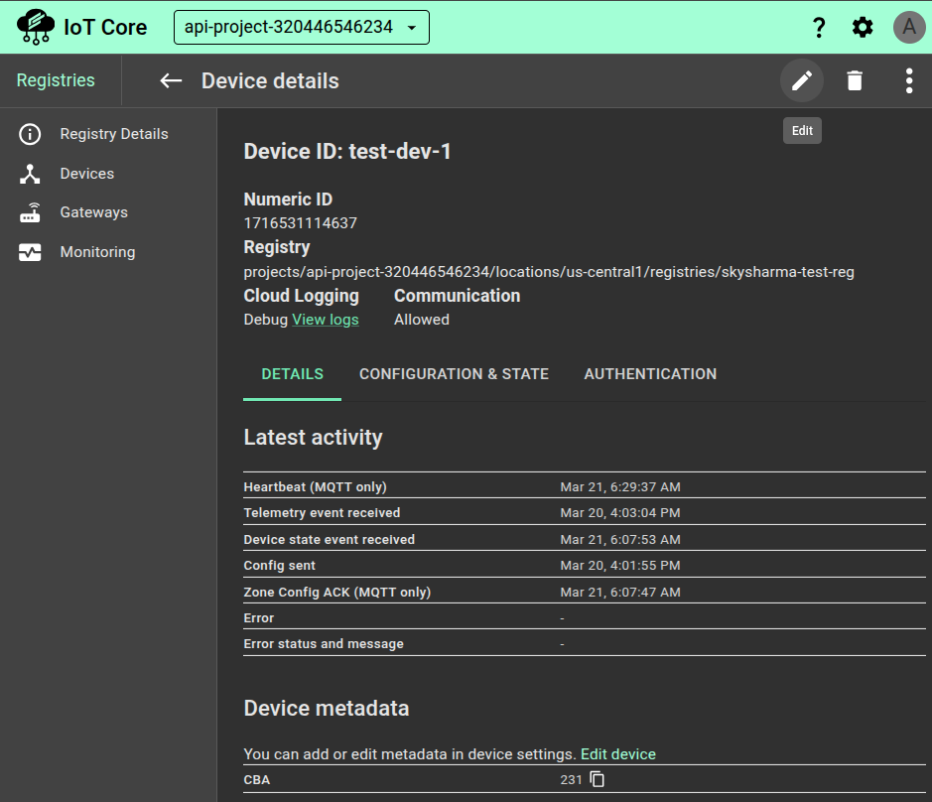Click Zone Config ACK (MQTT only) label

pos(337,593)
